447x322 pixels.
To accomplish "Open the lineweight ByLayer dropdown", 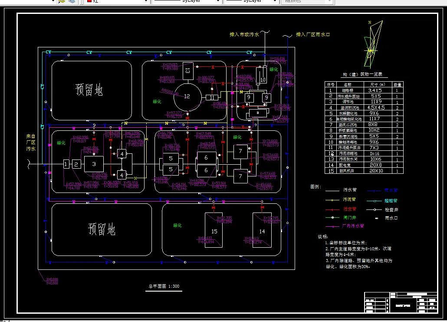I will [x=275, y=1].
